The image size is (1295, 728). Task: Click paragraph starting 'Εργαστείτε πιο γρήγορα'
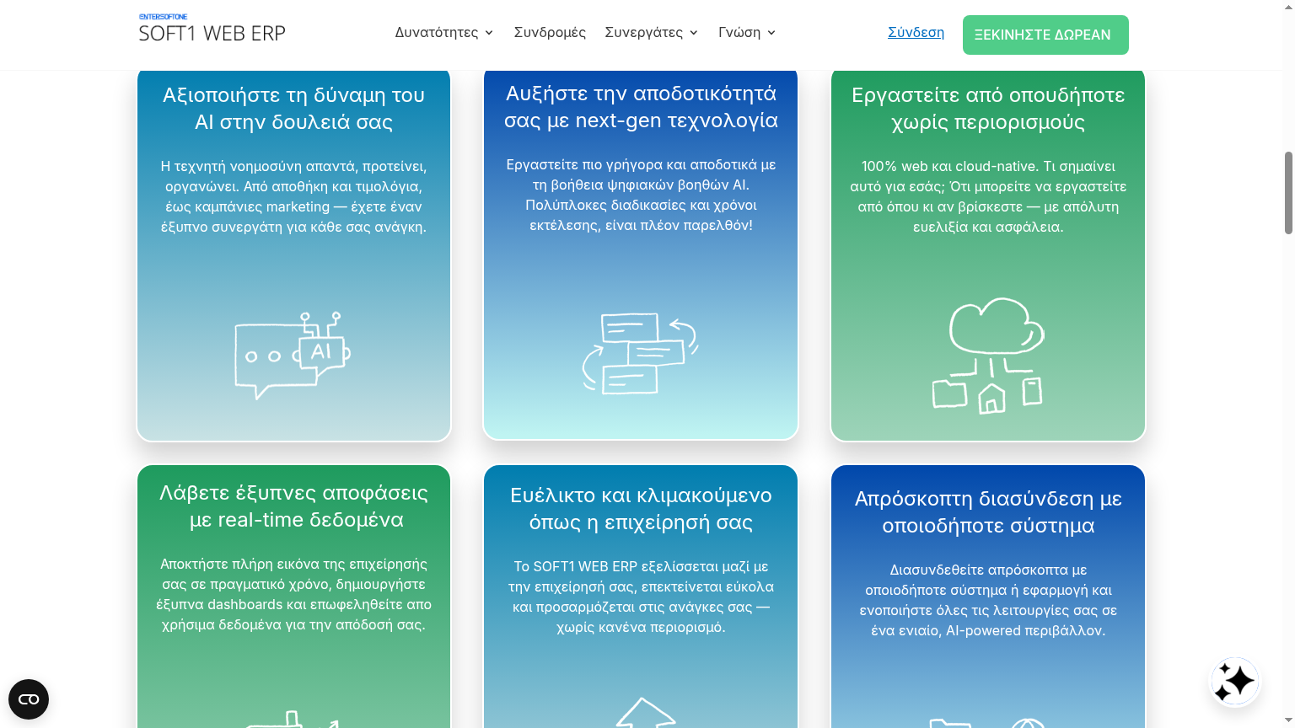click(x=641, y=195)
